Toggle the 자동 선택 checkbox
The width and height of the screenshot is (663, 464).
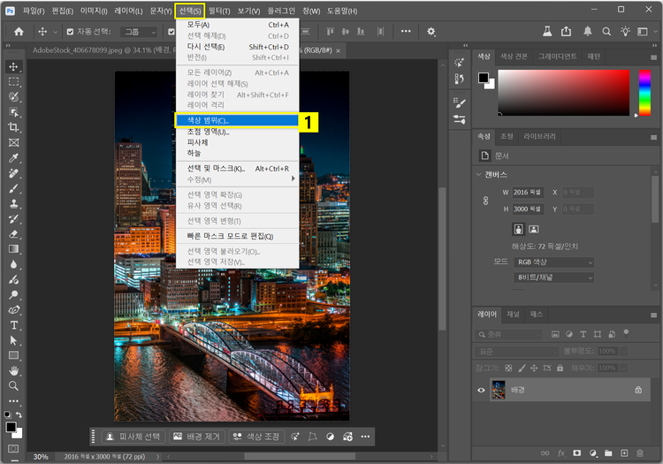(x=69, y=32)
